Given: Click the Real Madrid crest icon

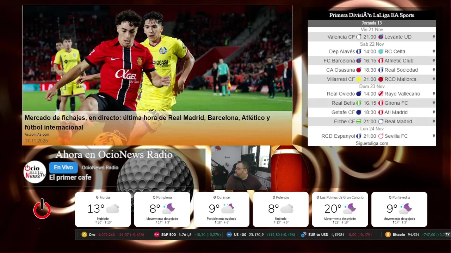Looking at the screenshot, I should [381, 122].
